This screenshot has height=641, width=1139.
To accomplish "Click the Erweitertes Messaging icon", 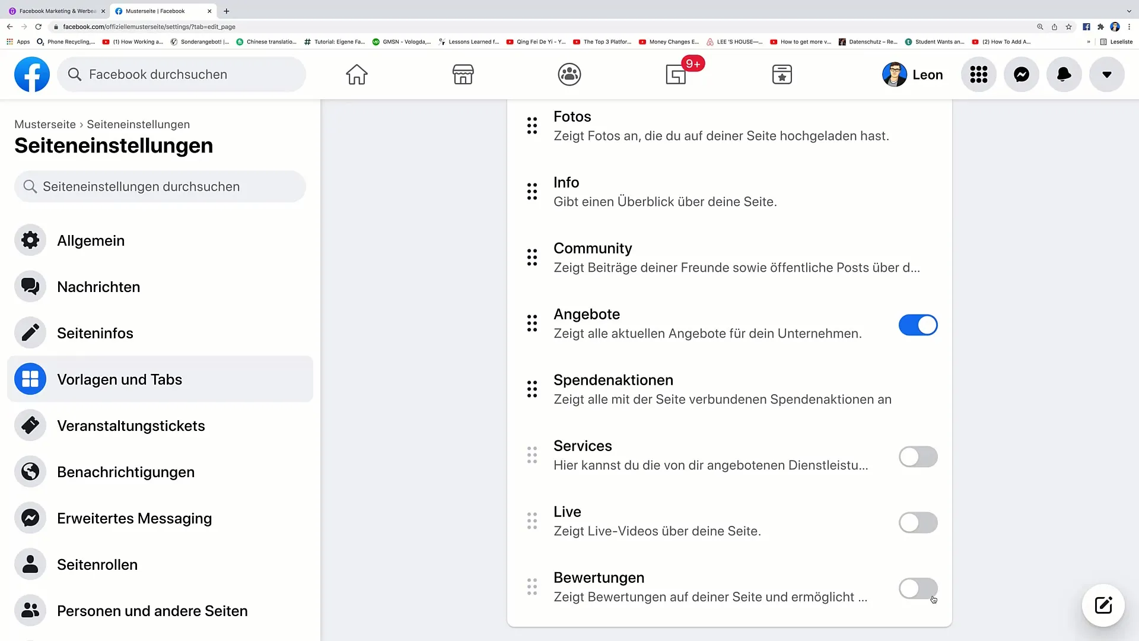I will [30, 518].
